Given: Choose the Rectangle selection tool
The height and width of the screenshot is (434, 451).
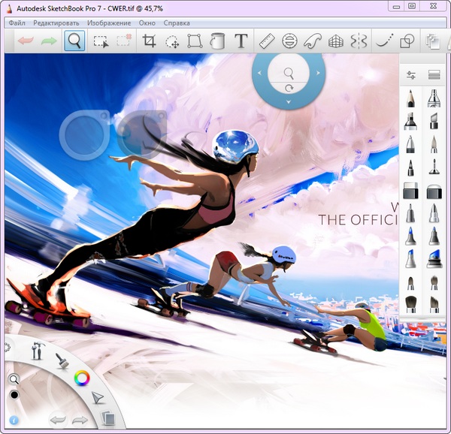Looking at the screenshot, I should tap(100, 41).
